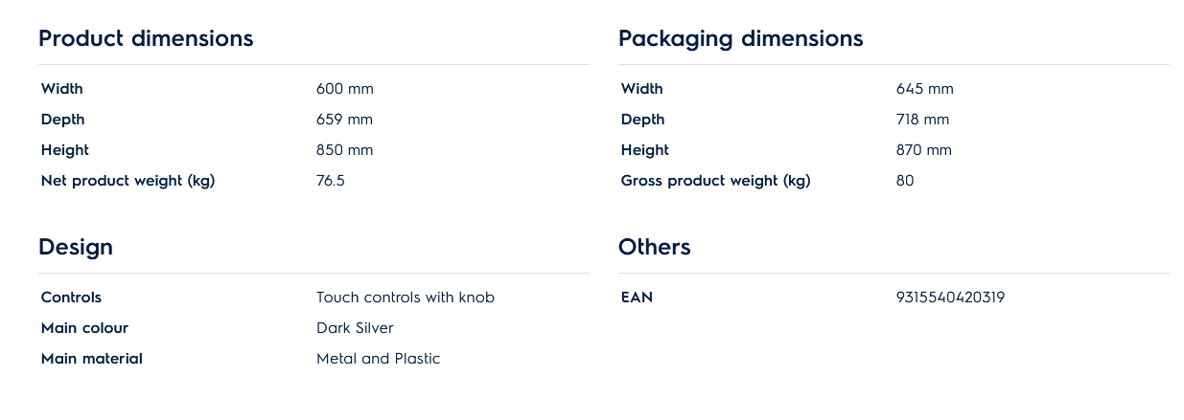
Task: Click the EAN number 9315540420319
Action: 950,298
